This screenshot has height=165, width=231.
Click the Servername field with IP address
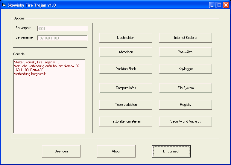coord(62,38)
